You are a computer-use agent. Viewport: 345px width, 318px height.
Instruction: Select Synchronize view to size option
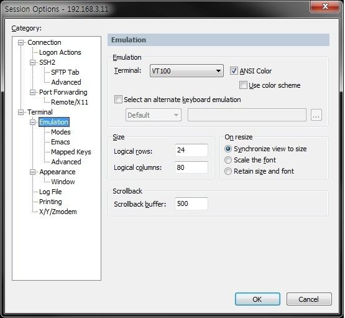click(x=228, y=149)
